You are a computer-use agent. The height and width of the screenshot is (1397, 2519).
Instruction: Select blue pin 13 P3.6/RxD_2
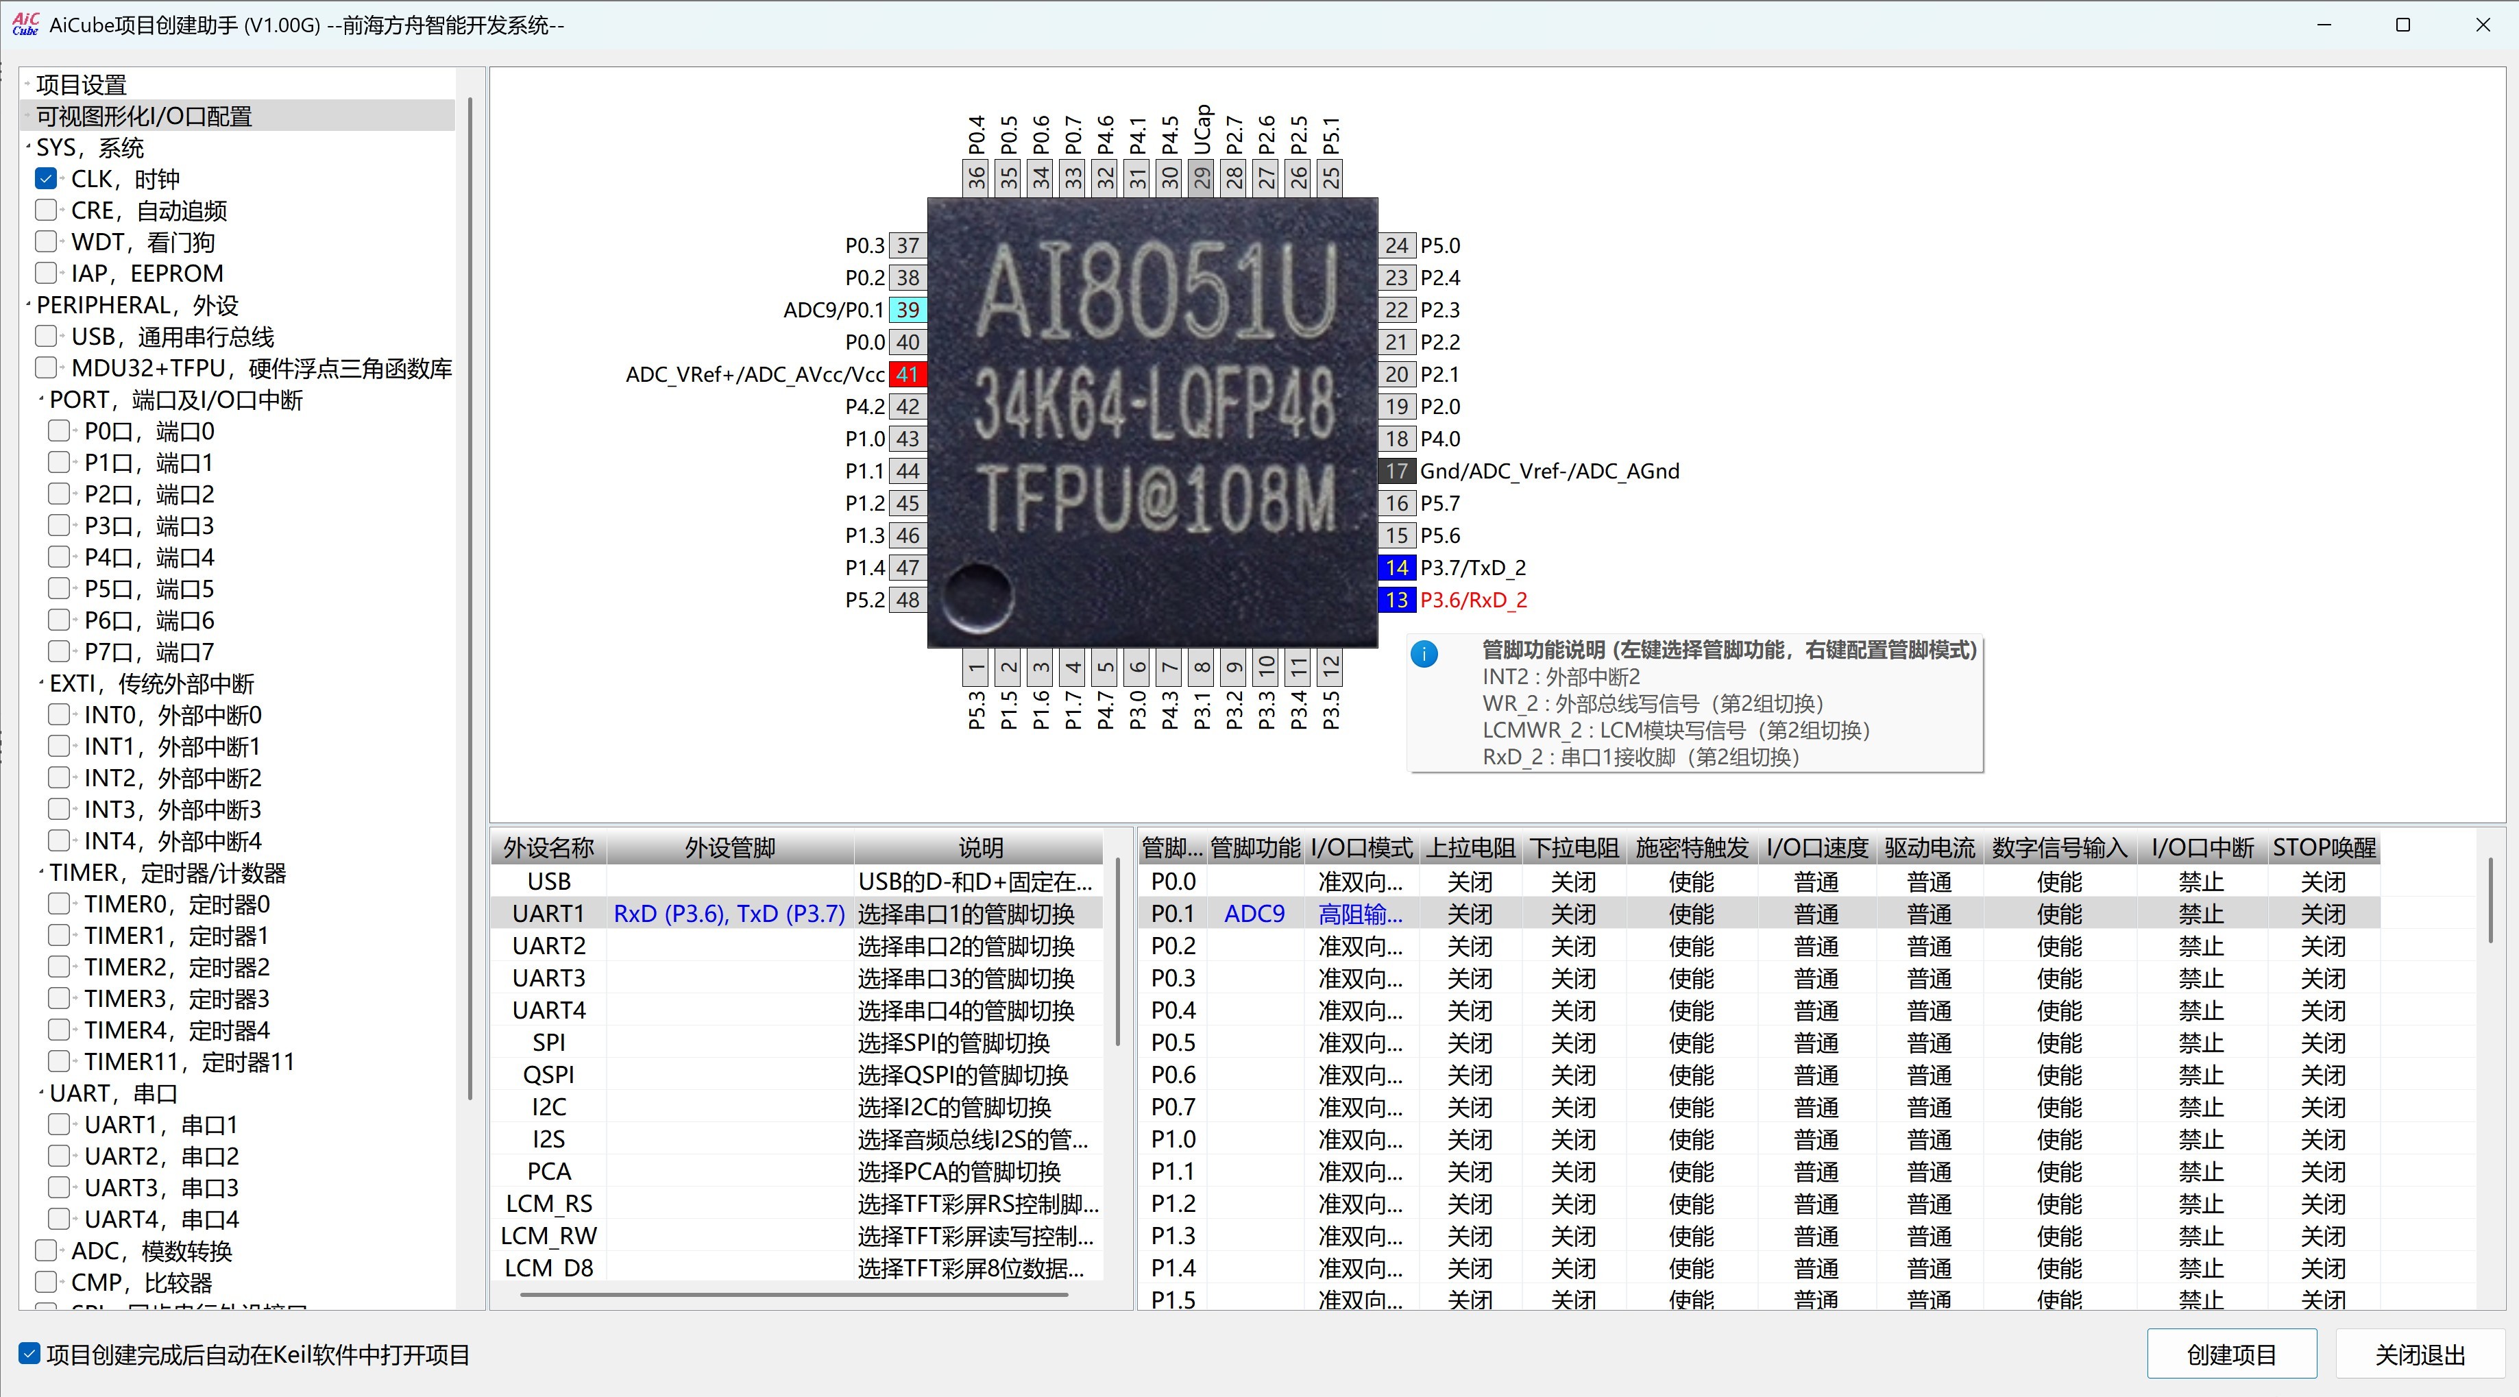[x=1396, y=600]
